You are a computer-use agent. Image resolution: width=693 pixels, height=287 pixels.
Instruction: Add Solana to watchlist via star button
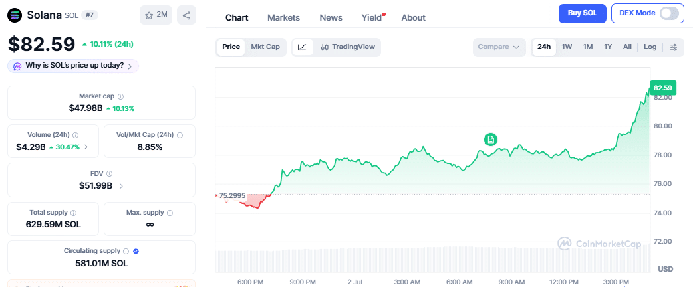coord(156,15)
